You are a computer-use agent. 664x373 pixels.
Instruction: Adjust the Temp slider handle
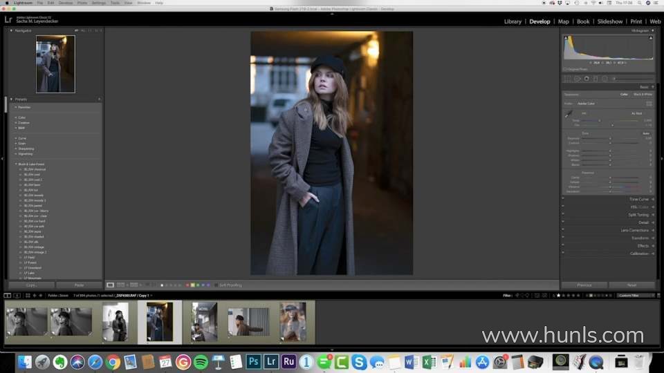(600, 120)
